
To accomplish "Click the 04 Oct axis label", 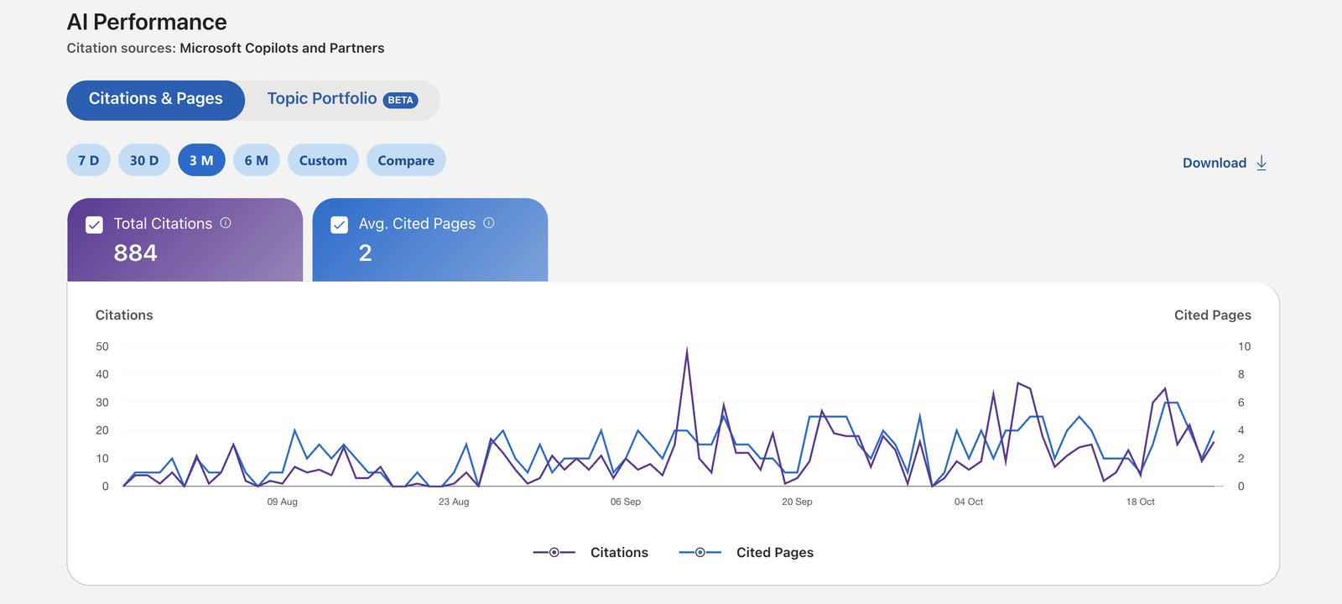I will click(x=969, y=502).
